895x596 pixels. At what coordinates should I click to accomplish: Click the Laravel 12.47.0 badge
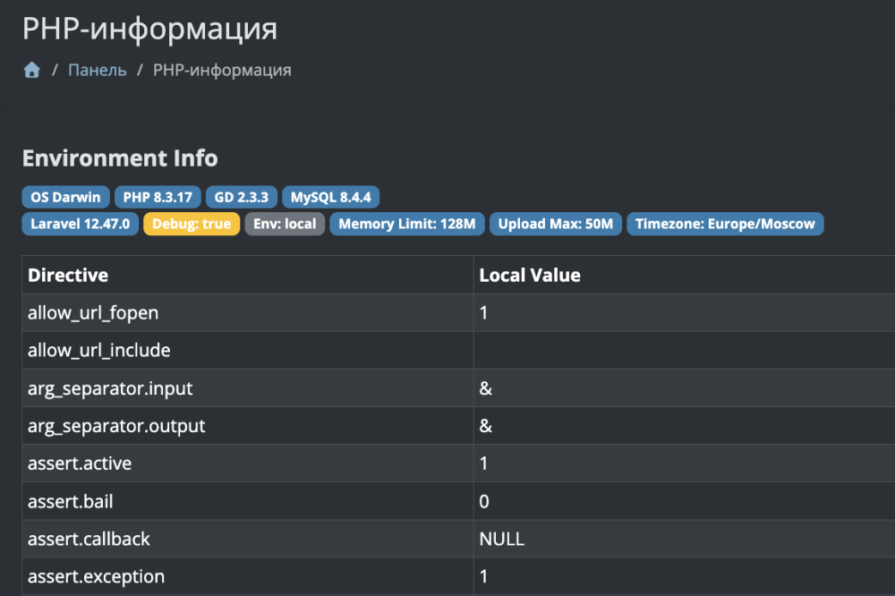click(81, 224)
